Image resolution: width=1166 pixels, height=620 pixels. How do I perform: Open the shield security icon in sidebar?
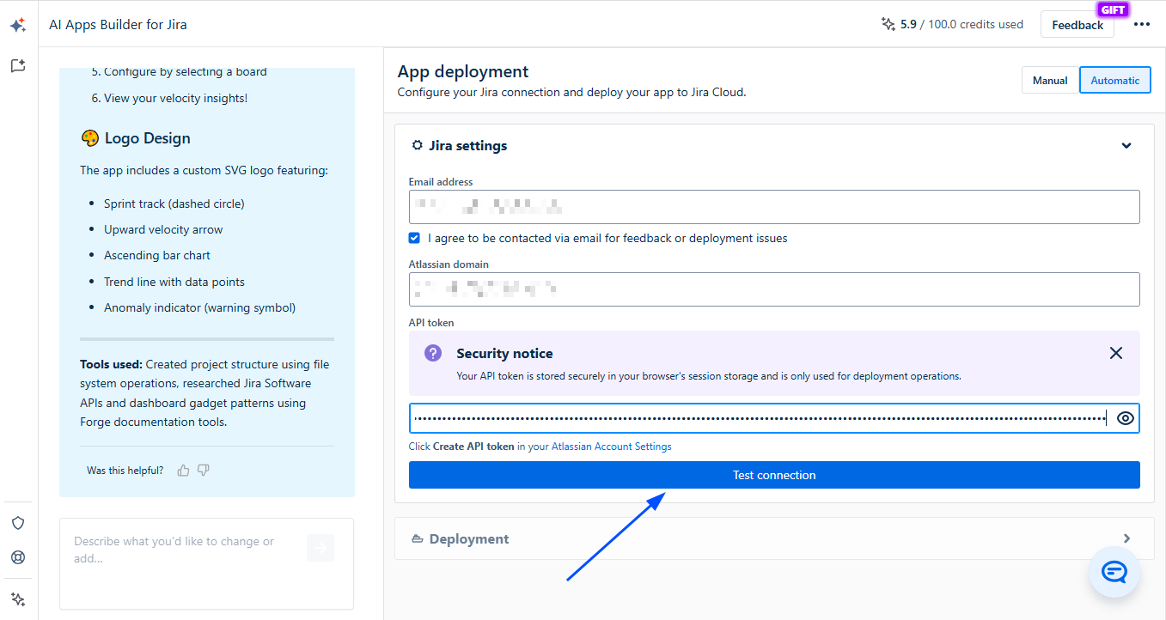click(18, 523)
